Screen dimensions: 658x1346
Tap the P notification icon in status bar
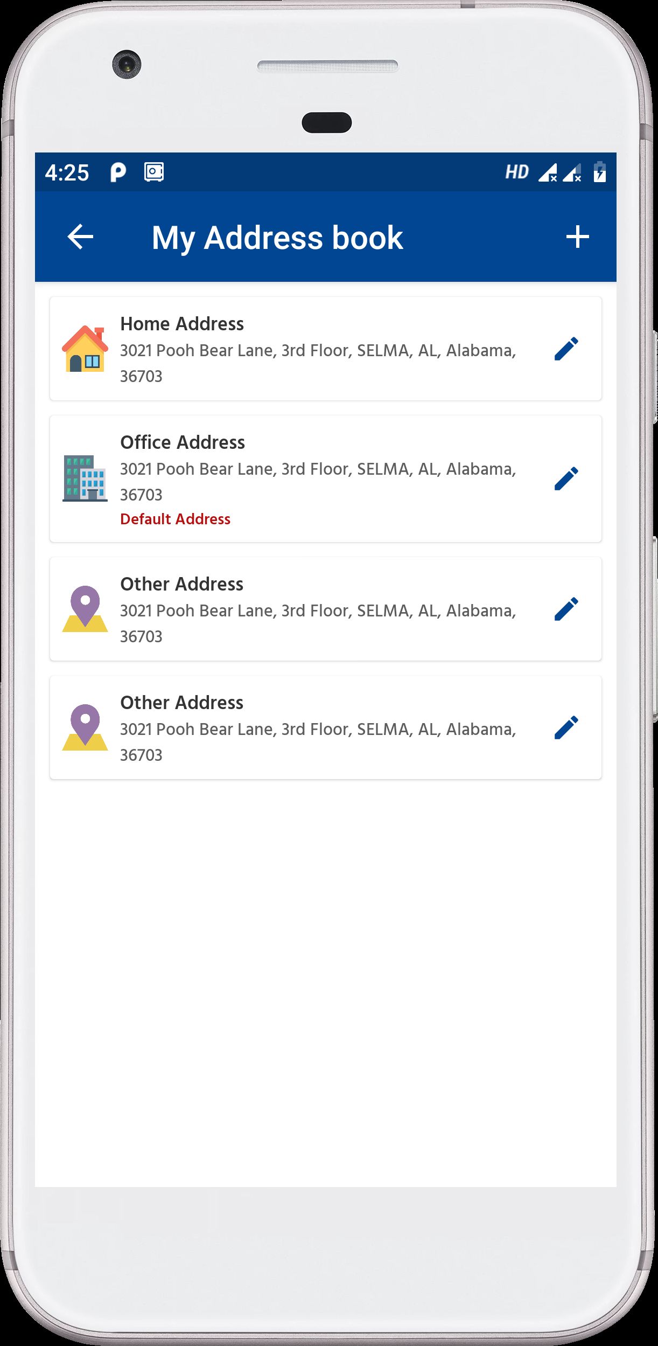(x=118, y=172)
